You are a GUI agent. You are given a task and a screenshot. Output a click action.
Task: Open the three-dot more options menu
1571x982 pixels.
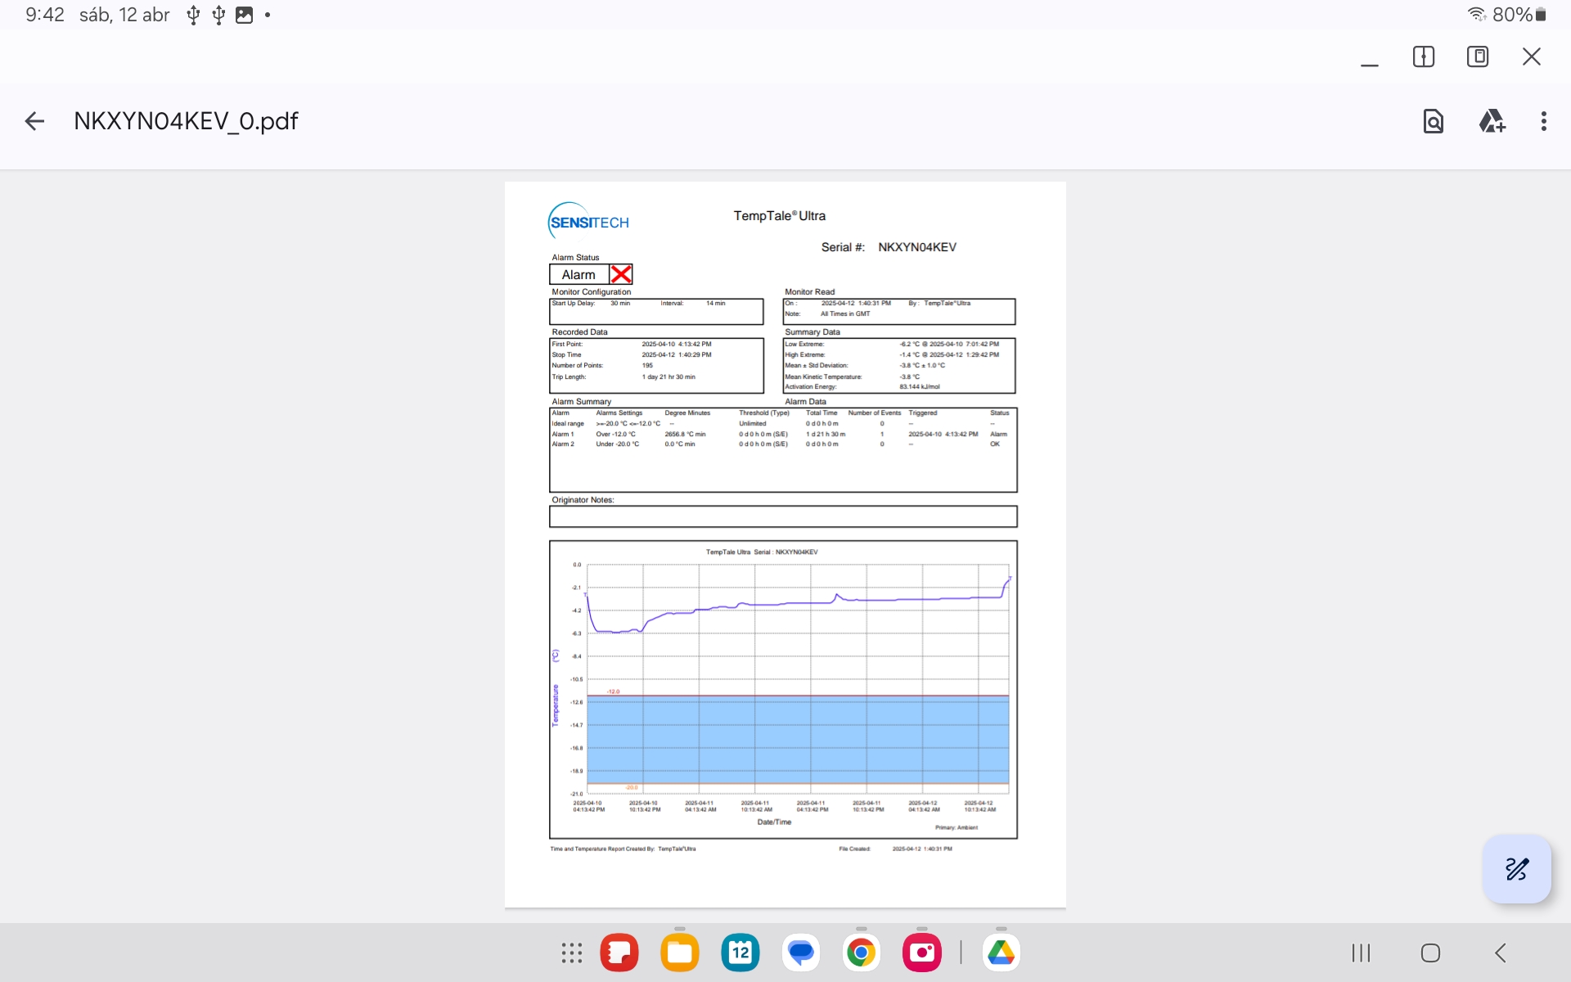[x=1544, y=122]
